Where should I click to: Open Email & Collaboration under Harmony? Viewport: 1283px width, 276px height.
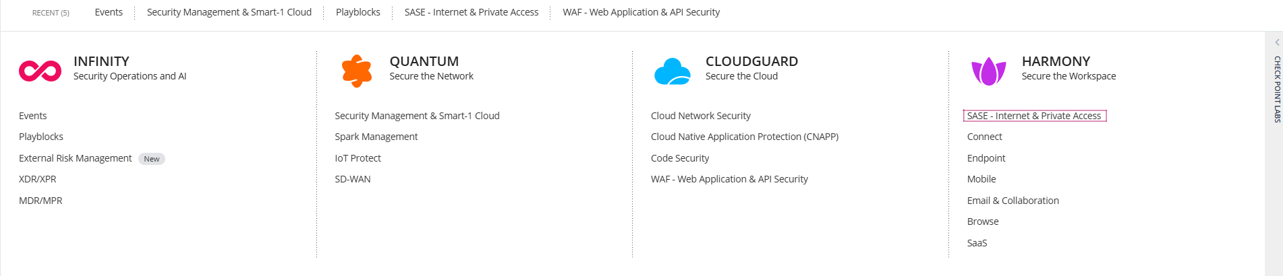[1013, 201]
